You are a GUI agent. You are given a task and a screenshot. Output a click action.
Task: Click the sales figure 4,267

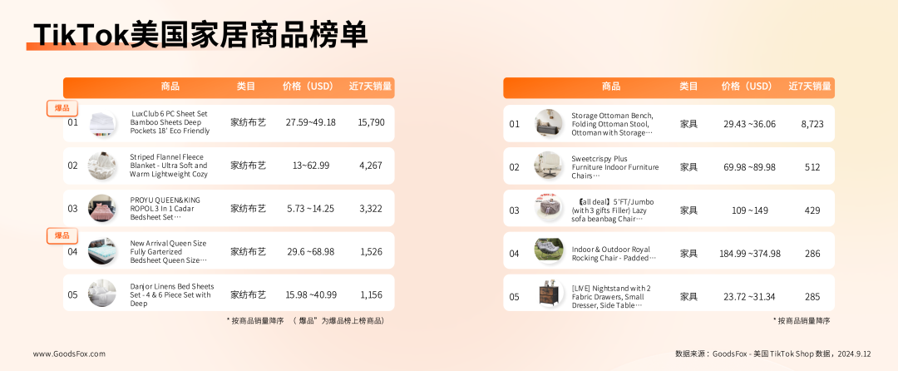[371, 166]
